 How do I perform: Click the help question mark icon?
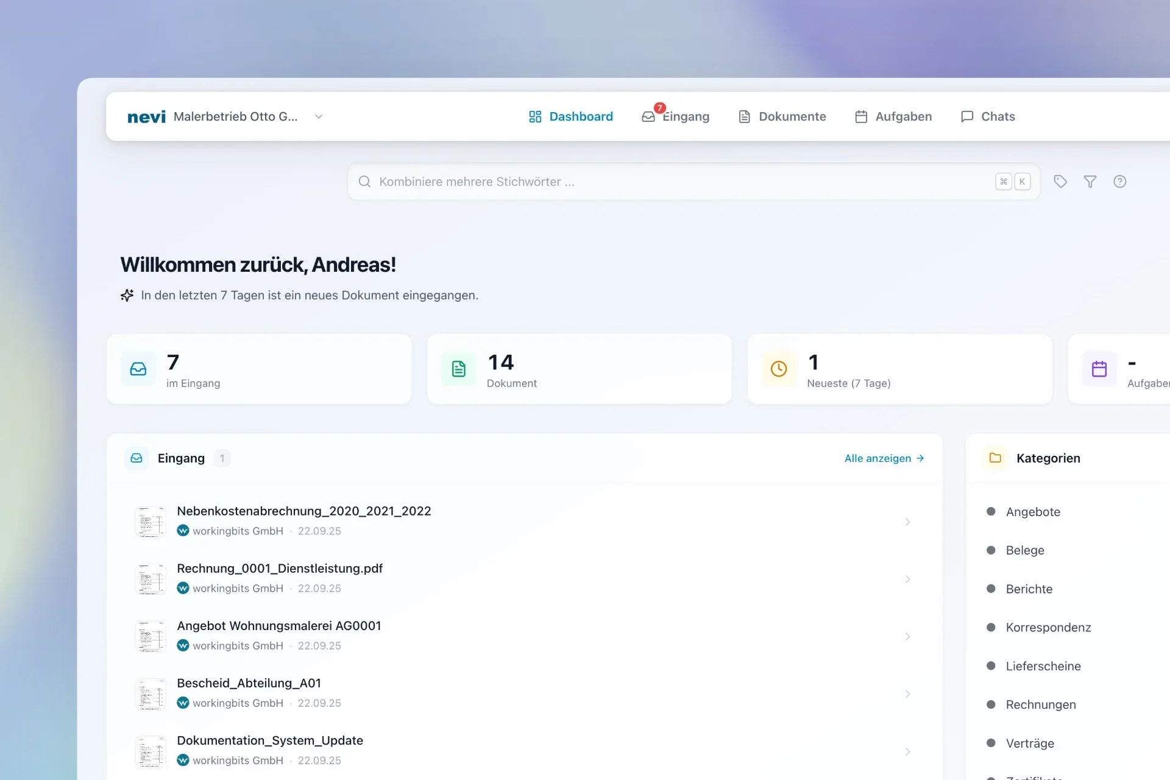1119,182
